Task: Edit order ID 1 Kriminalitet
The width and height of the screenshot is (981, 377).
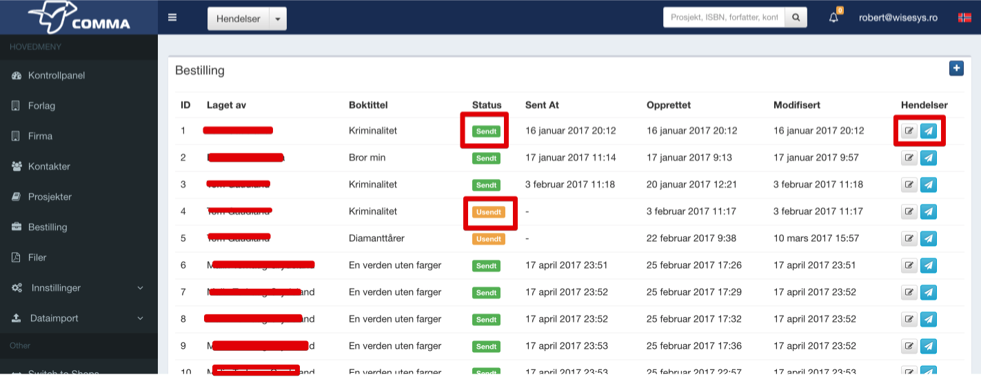Action: pos(909,131)
